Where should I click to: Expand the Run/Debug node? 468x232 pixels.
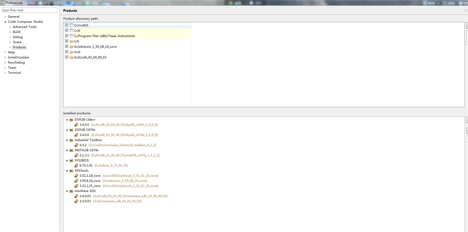pos(5,63)
